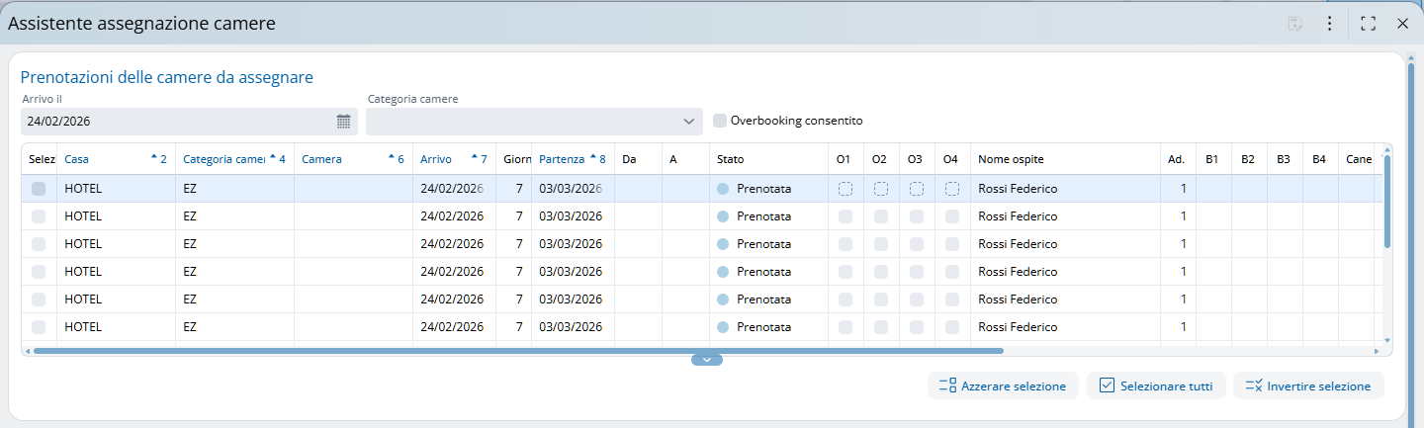This screenshot has height=428, width=1424.
Task: Click the Arrivo il date input field
Action: [178, 122]
